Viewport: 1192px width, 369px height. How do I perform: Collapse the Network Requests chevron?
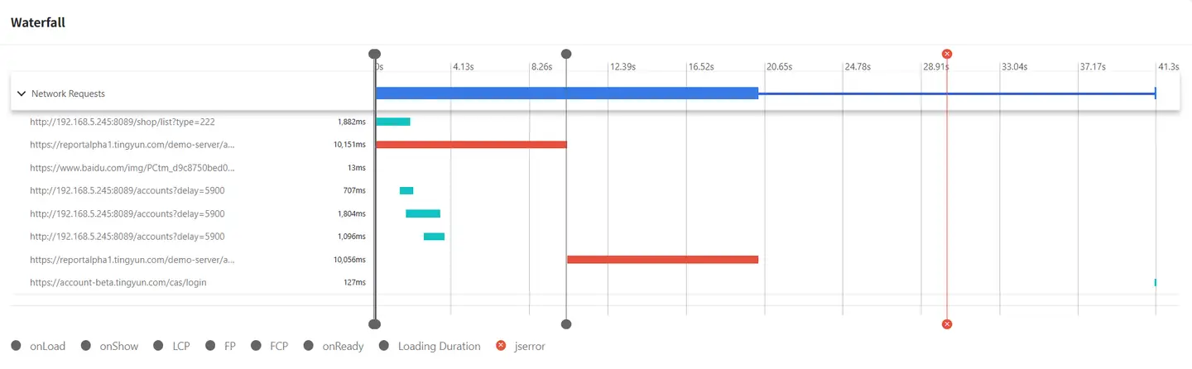coord(22,93)
